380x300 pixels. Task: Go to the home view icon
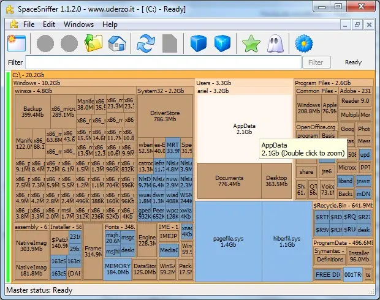pos(117,43)
